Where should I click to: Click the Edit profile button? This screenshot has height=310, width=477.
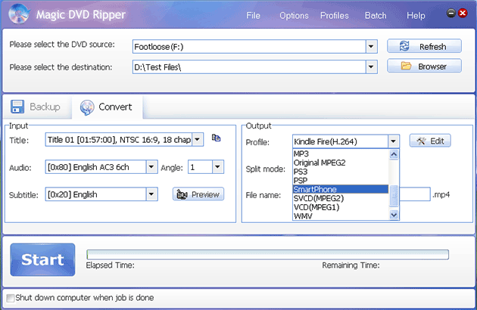(x=430, y=141)
